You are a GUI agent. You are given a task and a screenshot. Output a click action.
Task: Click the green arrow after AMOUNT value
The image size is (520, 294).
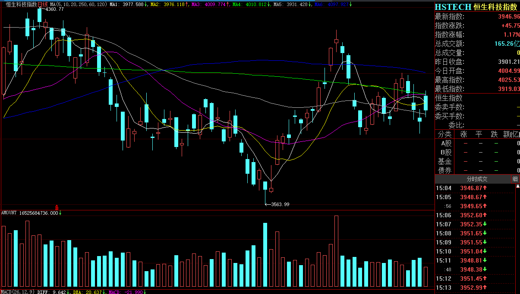click(x=60, y=213)
